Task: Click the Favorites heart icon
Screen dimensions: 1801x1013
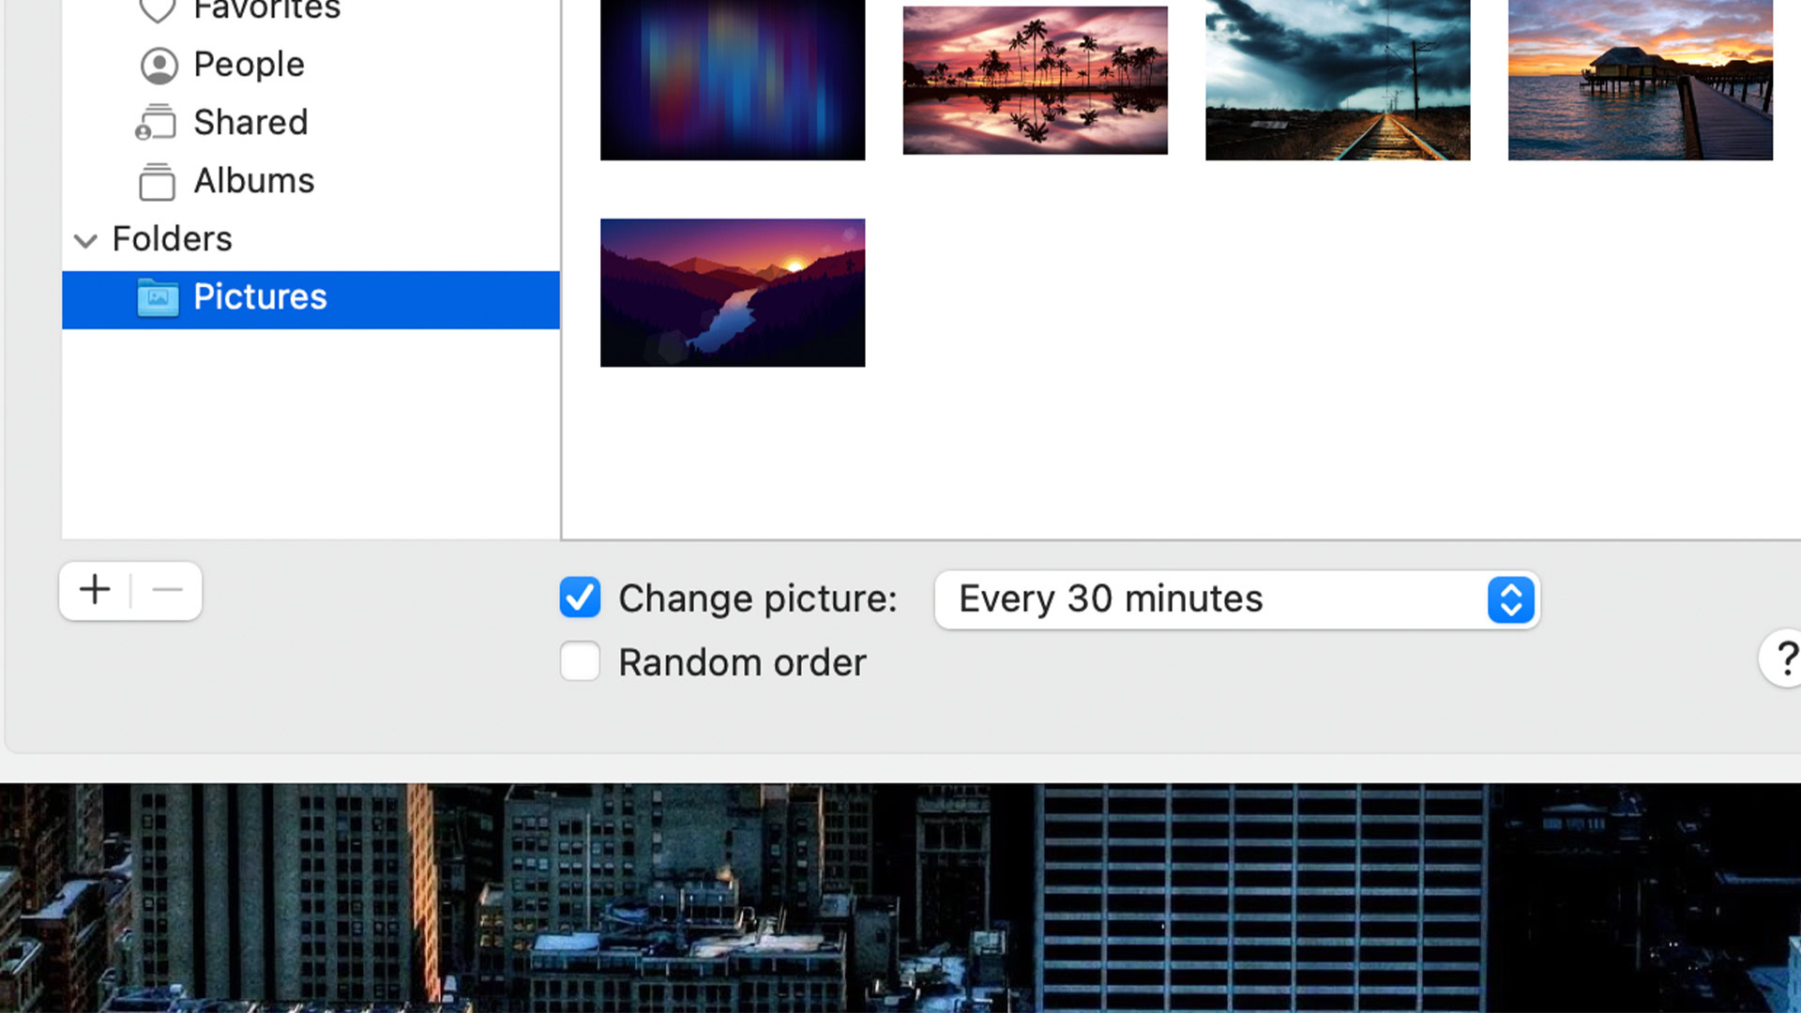Action: [x=157, y=9]
